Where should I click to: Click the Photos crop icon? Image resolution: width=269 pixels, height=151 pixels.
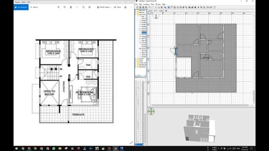[x=90, y=7]
